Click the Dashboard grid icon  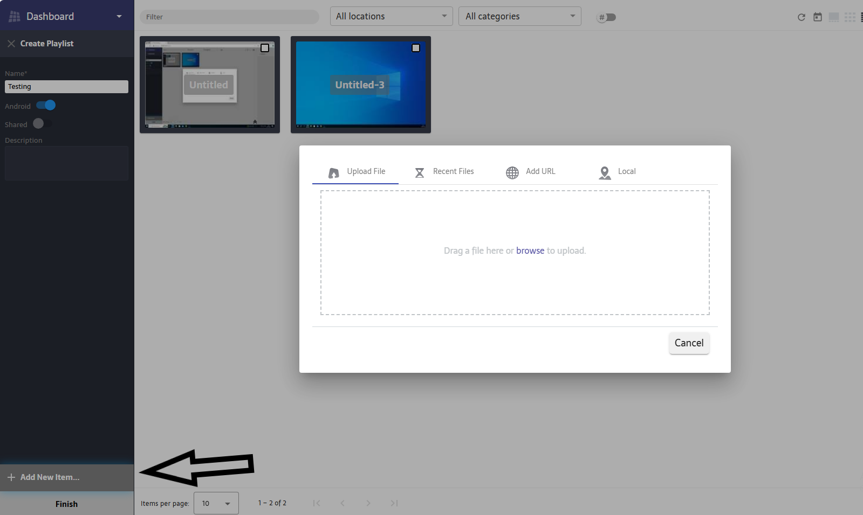click(15, 17)
